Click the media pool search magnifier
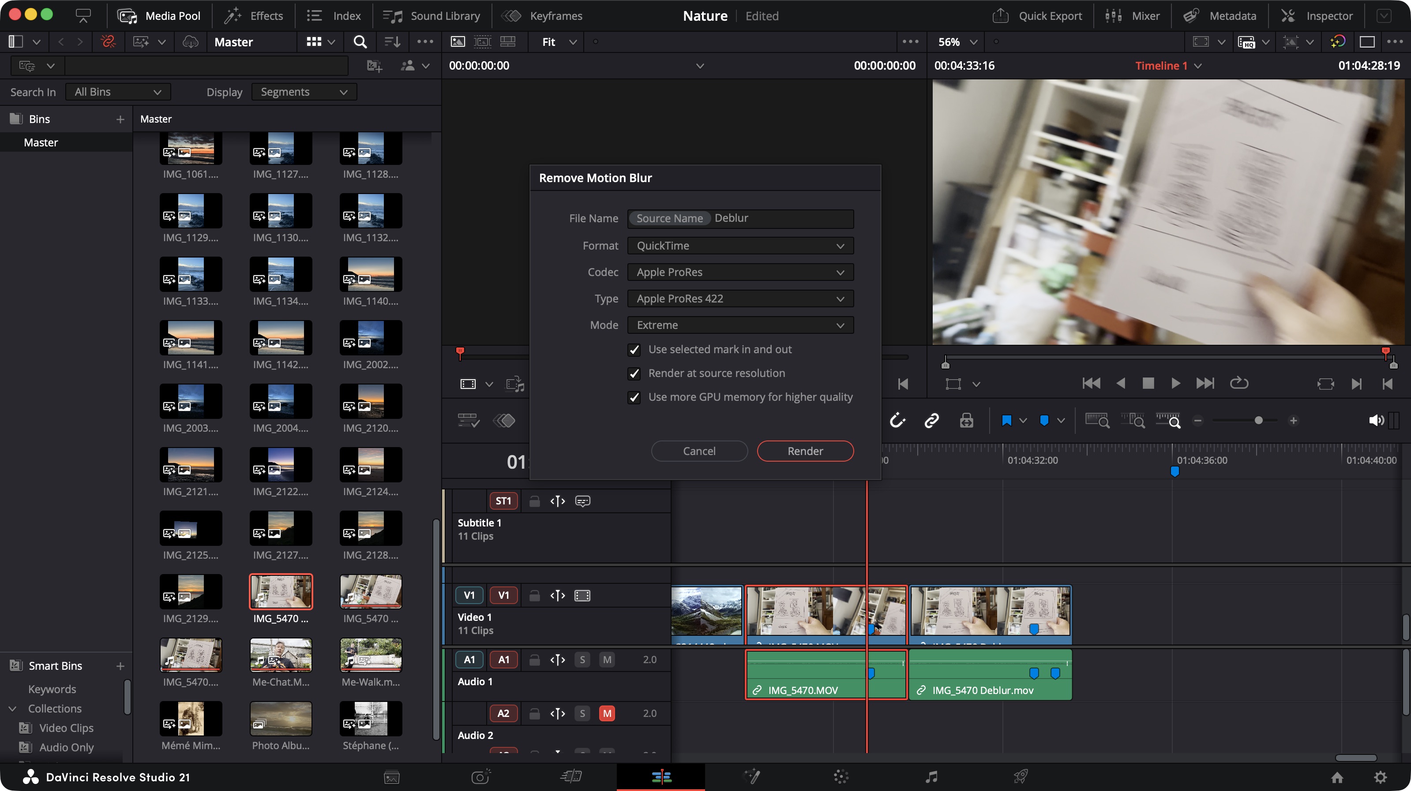 point(360,41)
